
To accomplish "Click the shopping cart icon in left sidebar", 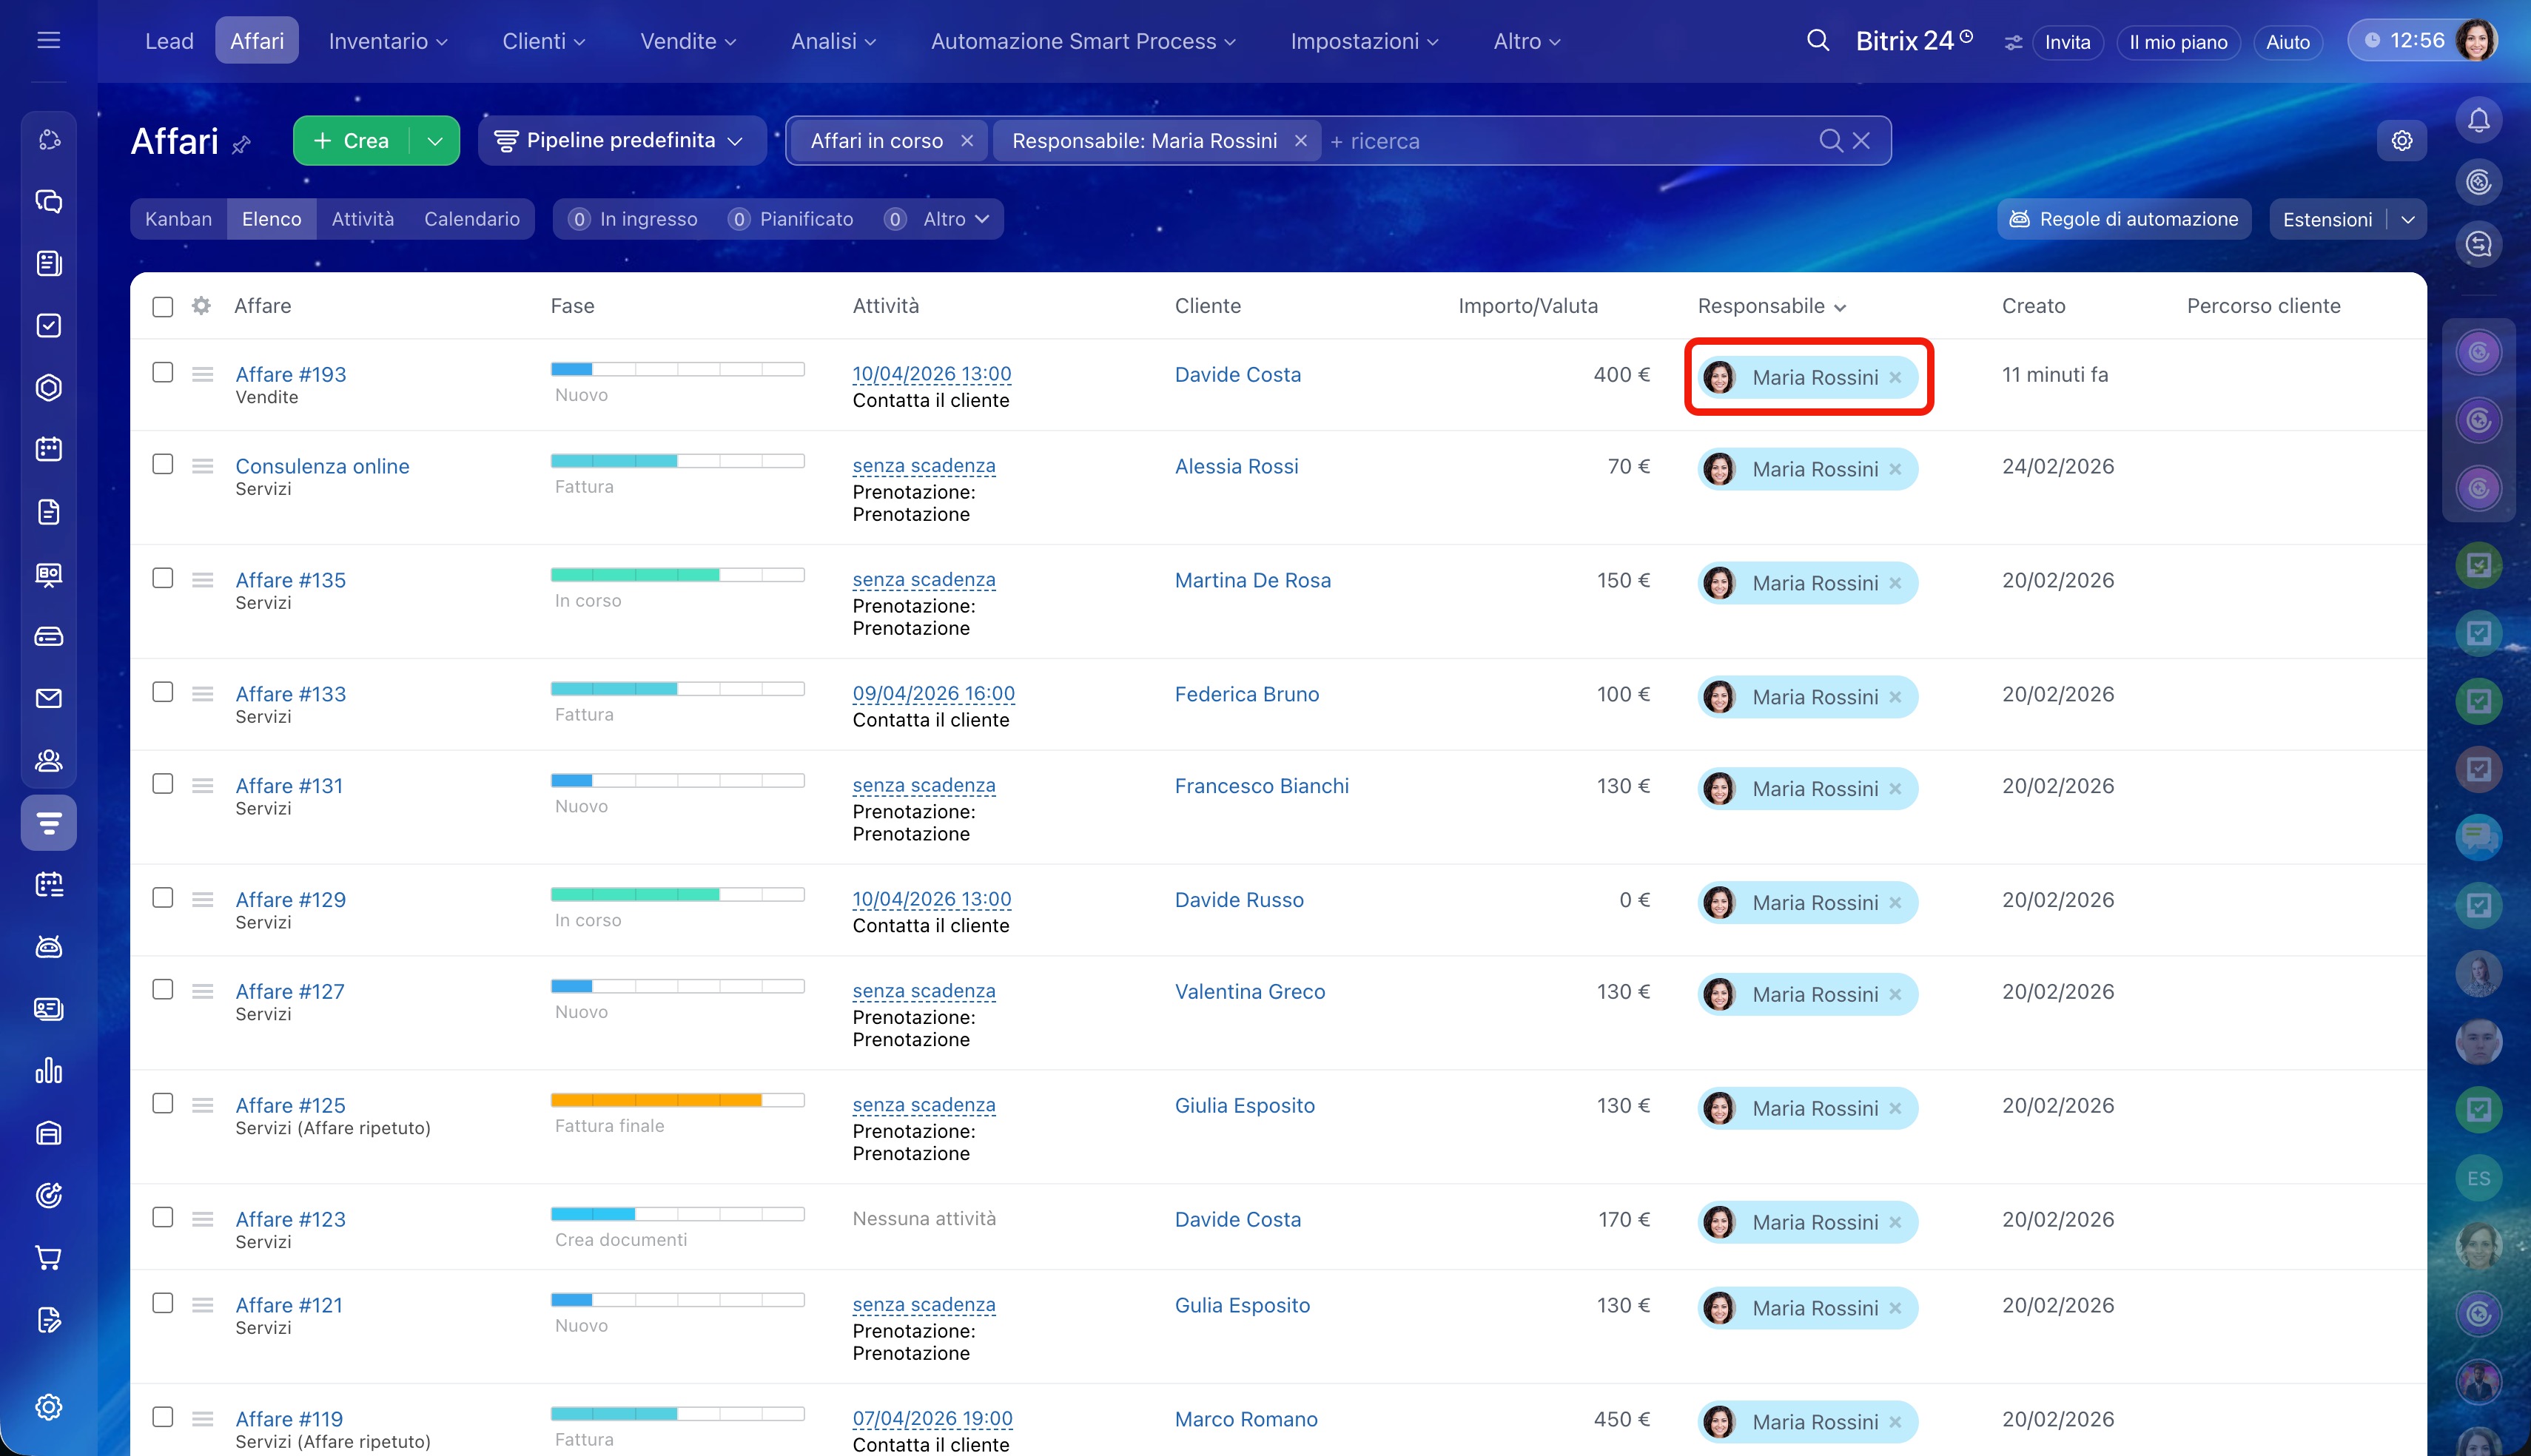I will click(x=48, y=1257).
